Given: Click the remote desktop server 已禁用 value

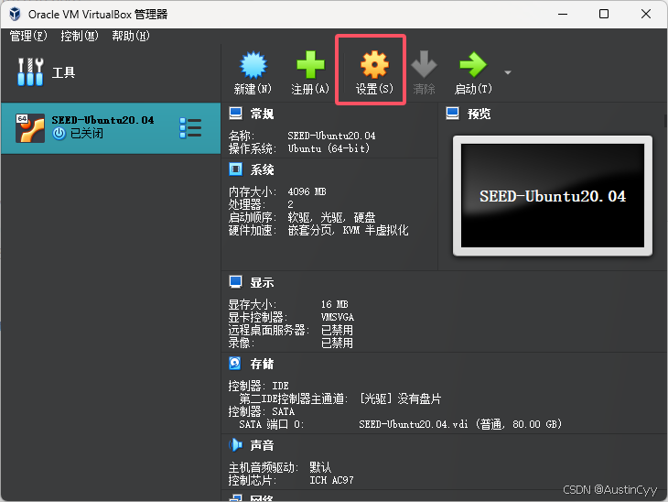Looking at the screenshot, I should [x=337, y=330].
